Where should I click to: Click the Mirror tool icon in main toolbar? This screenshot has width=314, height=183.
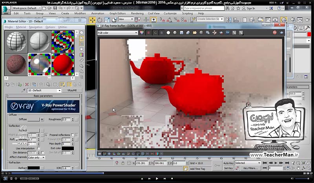tap(228, 20)
